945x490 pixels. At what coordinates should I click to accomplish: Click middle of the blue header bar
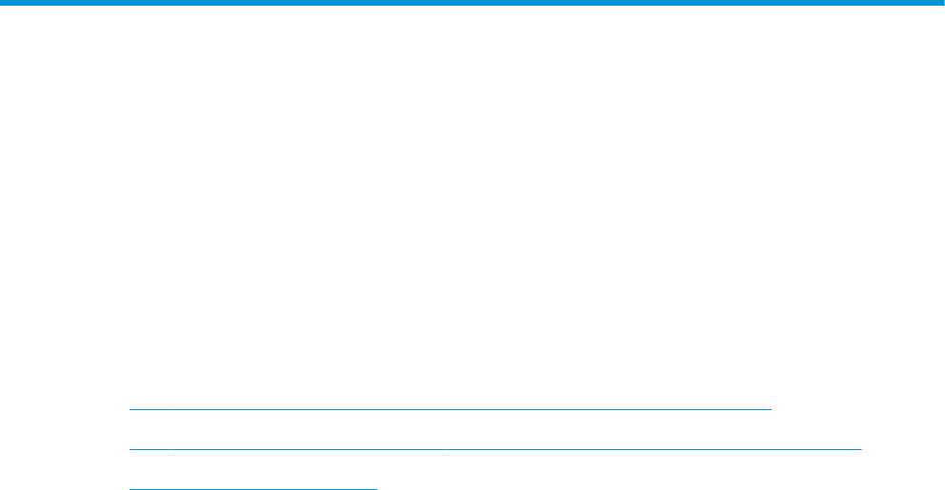472,3
